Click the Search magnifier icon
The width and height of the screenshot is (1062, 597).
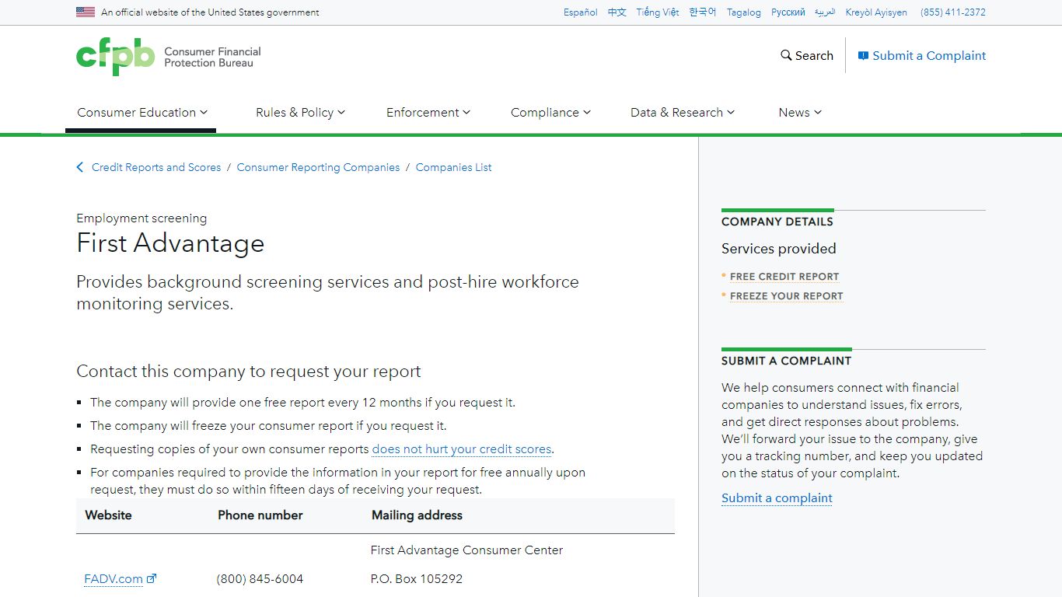[786, 55]
